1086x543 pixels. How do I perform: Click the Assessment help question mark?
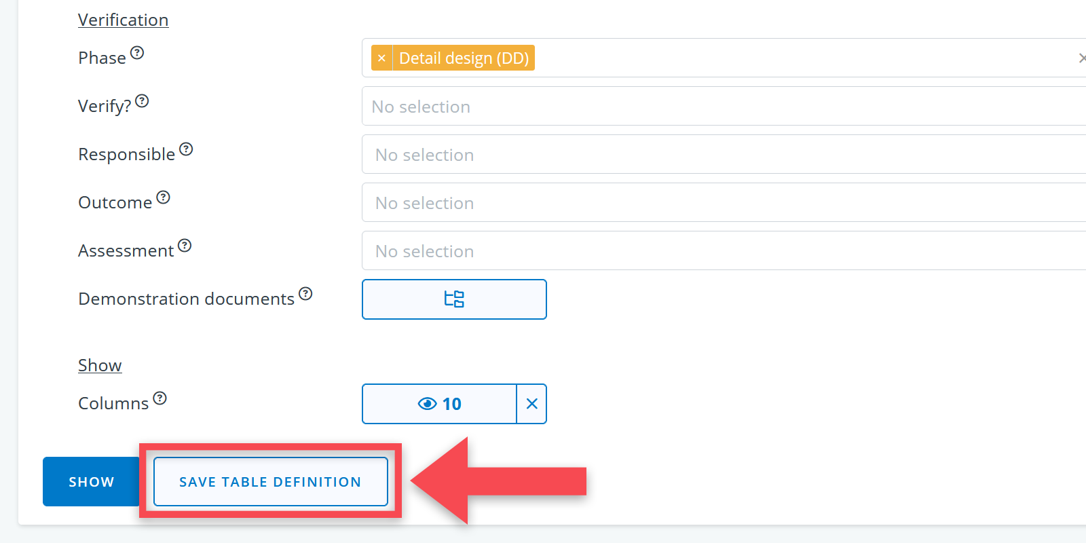tap(185, 246)
